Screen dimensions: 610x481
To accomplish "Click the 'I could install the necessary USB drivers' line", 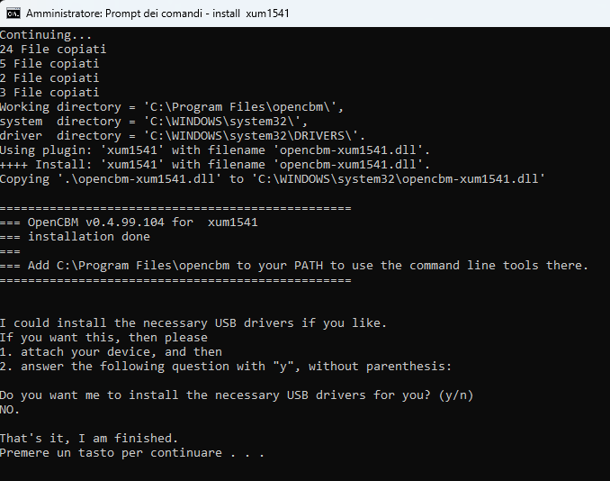I will (193, 323).
